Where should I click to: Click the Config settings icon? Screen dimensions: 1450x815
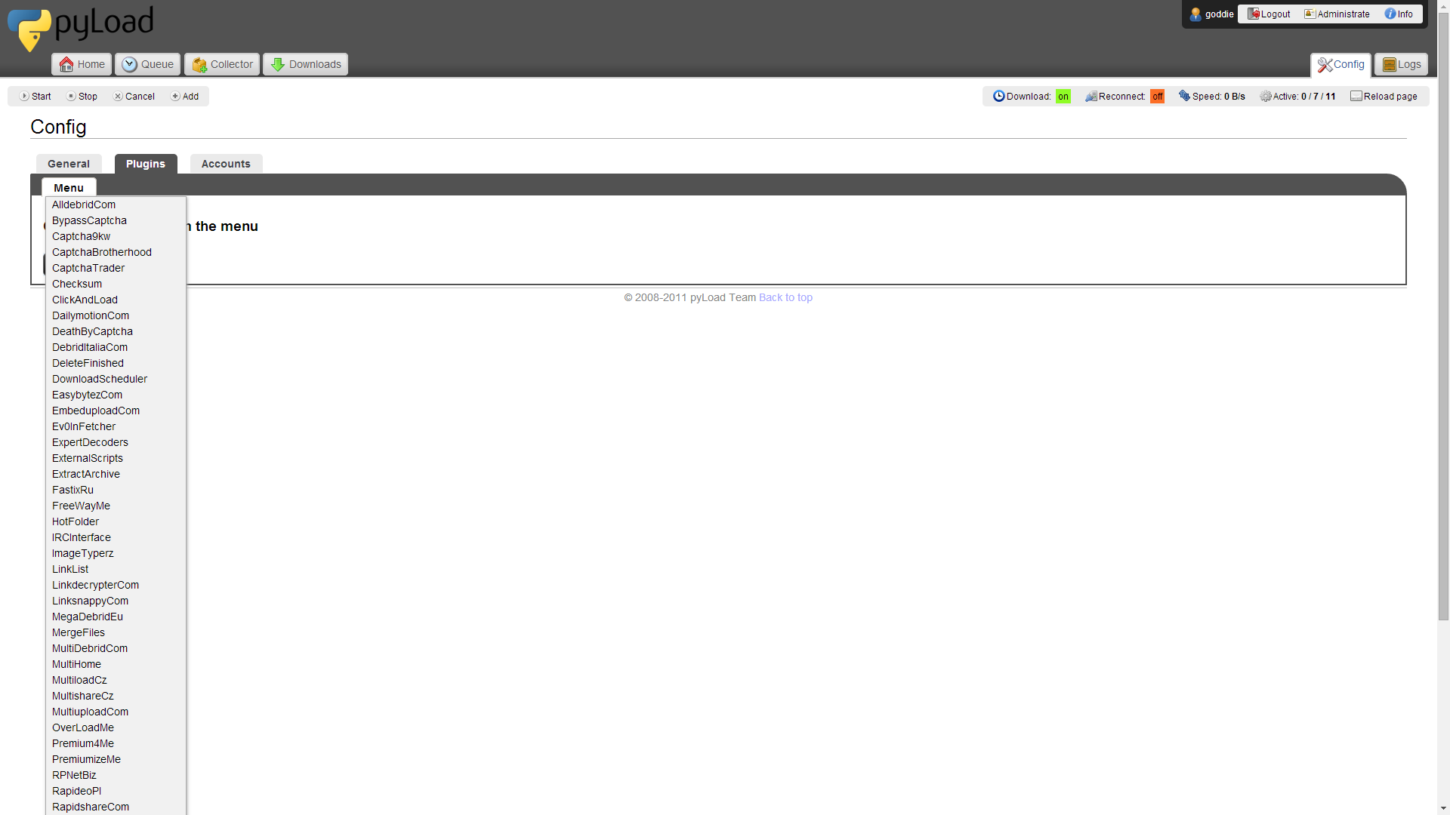1325,63
